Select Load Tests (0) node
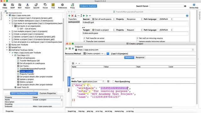Viewport: 201px width, 113px height. [x=23, y=87]
